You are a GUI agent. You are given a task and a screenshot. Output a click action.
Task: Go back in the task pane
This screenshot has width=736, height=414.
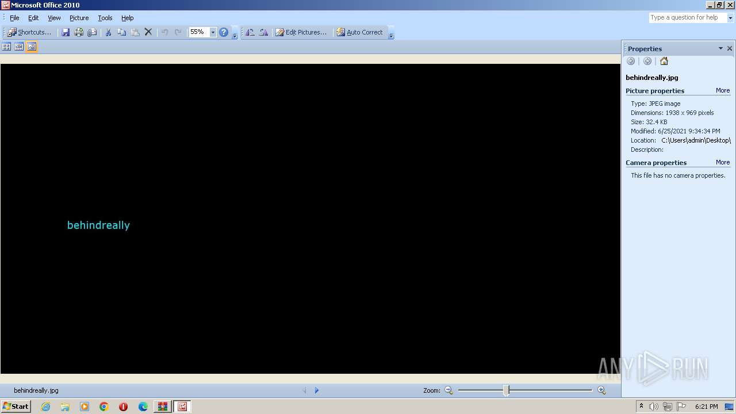coord(631,61)
